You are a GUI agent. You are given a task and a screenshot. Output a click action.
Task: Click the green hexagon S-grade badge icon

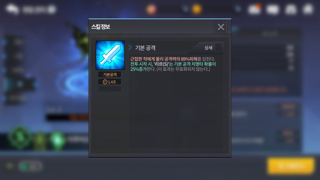pos(20,137)
